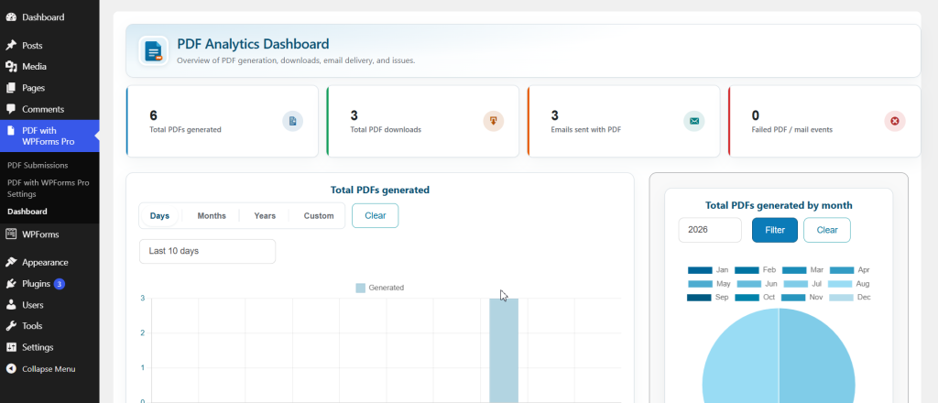Click the Total PDFs generated document icon
This screenshot has width=938, height=403.
click(292, 122)
